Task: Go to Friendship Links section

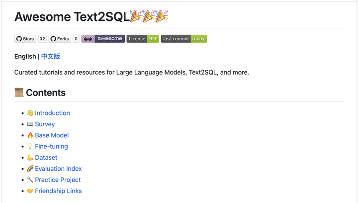Action: click(x=58, y=191)
